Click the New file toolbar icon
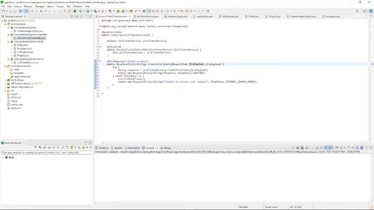This screenshot has width=374, height=210. click(x=4, y=11)
